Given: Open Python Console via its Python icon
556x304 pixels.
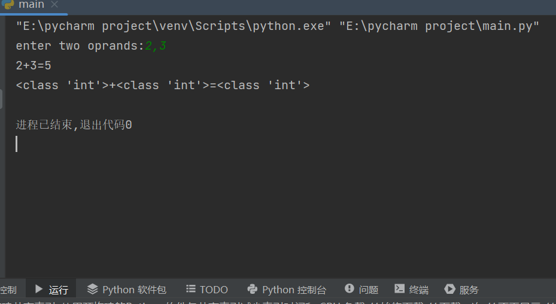Looking at the screenshot, I should (x=253, y=290).
